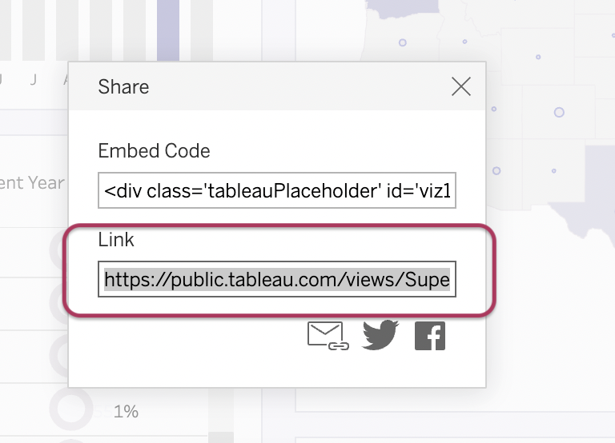Select the shaded Texas region on the map
This screenshot has width=615, height=443.
click(x=589, y=196)
